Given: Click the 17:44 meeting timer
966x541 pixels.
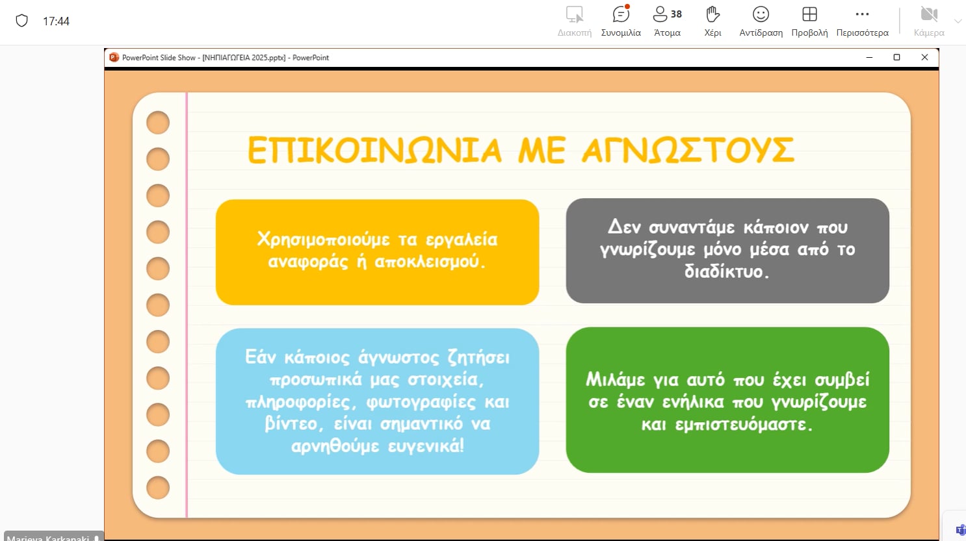Looking at the screenshot, I should 56,21.
